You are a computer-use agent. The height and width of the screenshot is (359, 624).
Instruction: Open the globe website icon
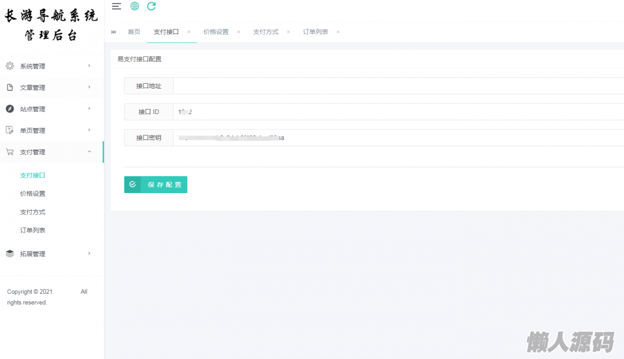point(135,6)
